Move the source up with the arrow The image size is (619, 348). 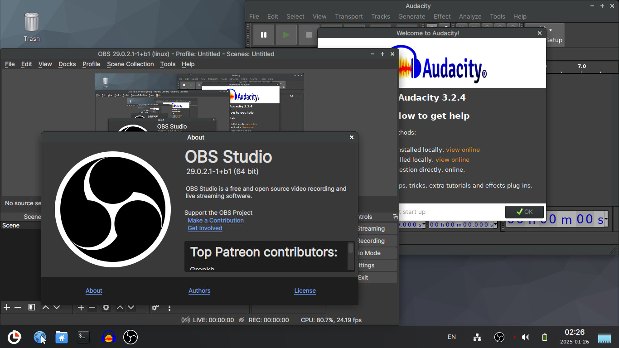click(x=120, y=307)
